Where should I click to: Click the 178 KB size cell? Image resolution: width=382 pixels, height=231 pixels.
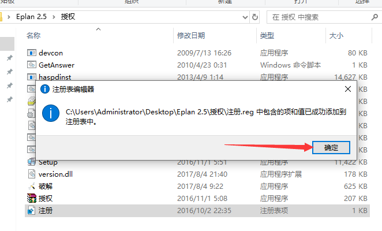click(x=355, y=174)
